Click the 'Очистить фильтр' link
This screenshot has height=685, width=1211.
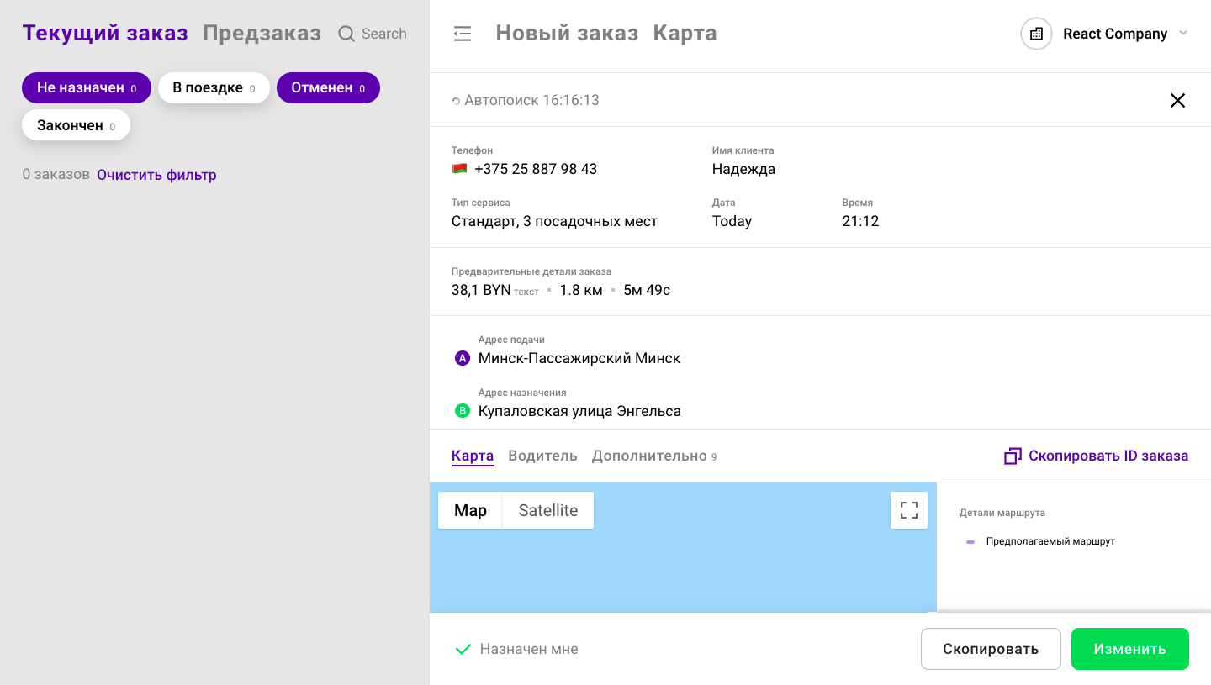click(156, 175)
